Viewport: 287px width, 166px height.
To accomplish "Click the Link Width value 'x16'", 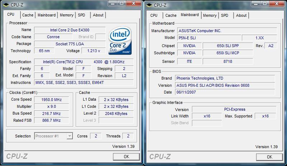I will [207, 116].
